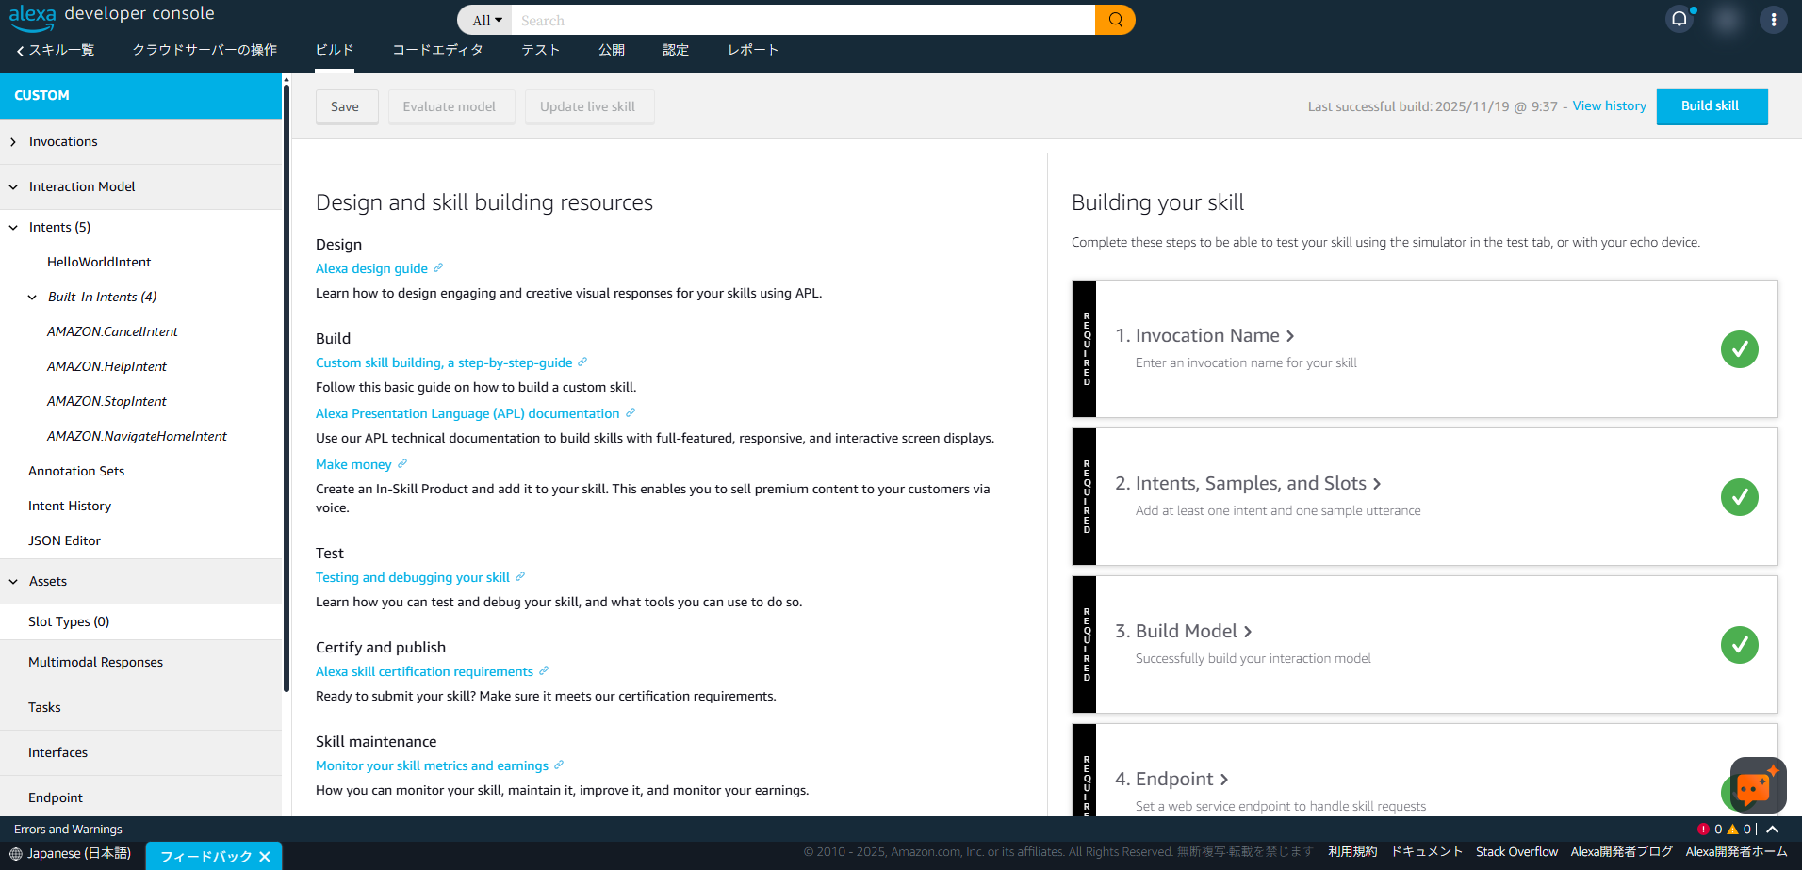Open the 認定 tab

click(x=676, y=50)
